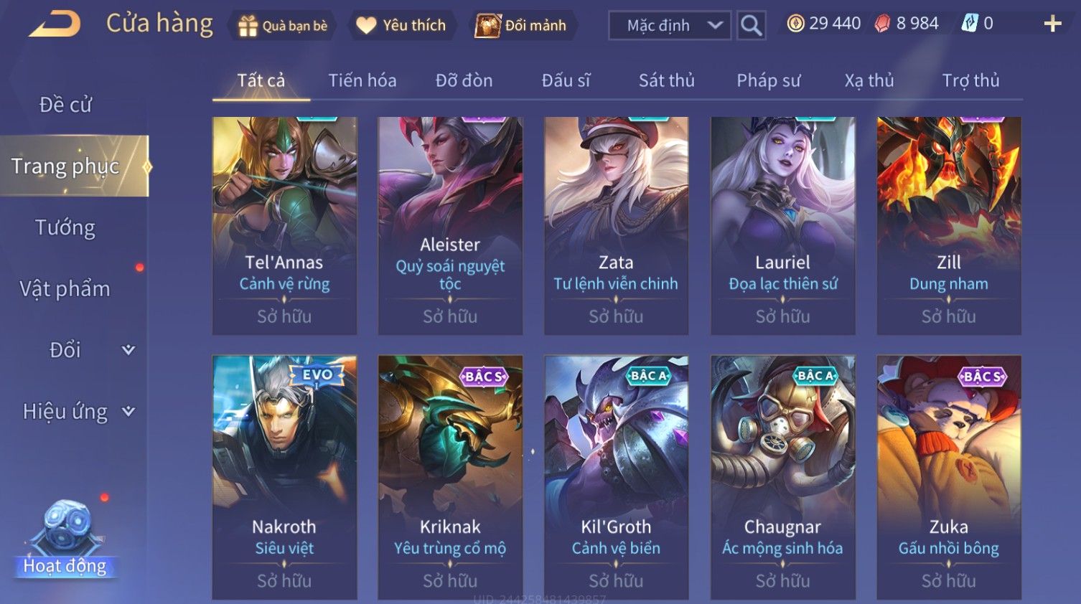Switch to the Sát thủ tab
Screen dimensions: 1081x604
click(x=667, y=80)
